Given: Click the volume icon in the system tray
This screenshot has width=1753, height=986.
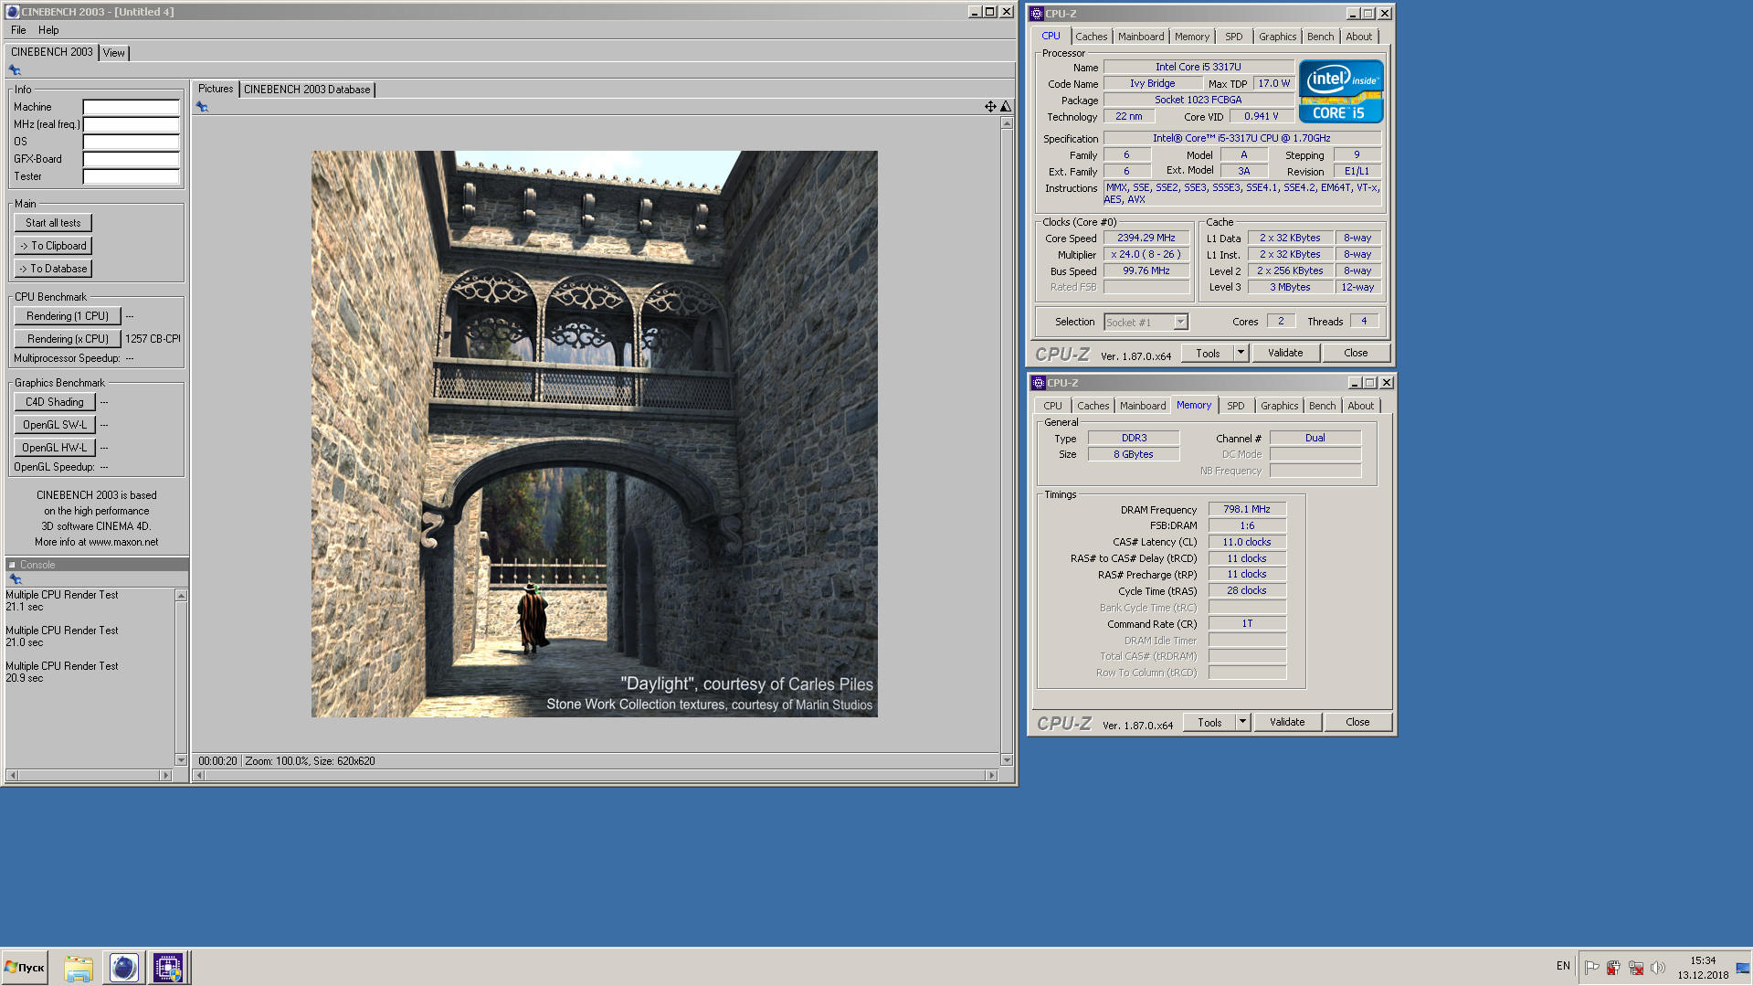Looking at the screenshot, I should pyautogui.click(x=1657, y=968).
